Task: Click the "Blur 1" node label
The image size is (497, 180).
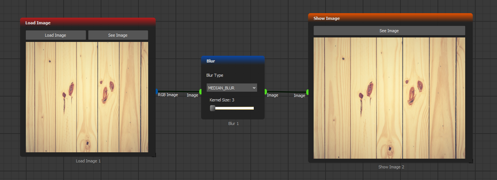Action: tap(233, 123)
